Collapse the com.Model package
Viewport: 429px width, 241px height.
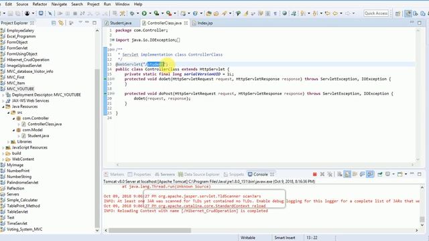click(13, 130)
